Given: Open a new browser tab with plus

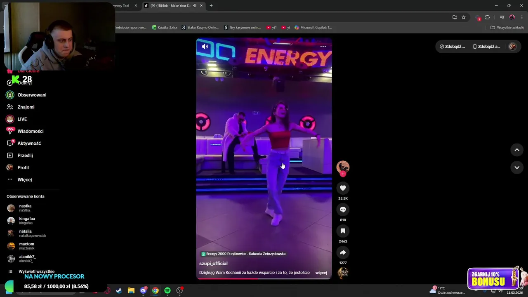Looking at the screenshot, I should (211, 6).
